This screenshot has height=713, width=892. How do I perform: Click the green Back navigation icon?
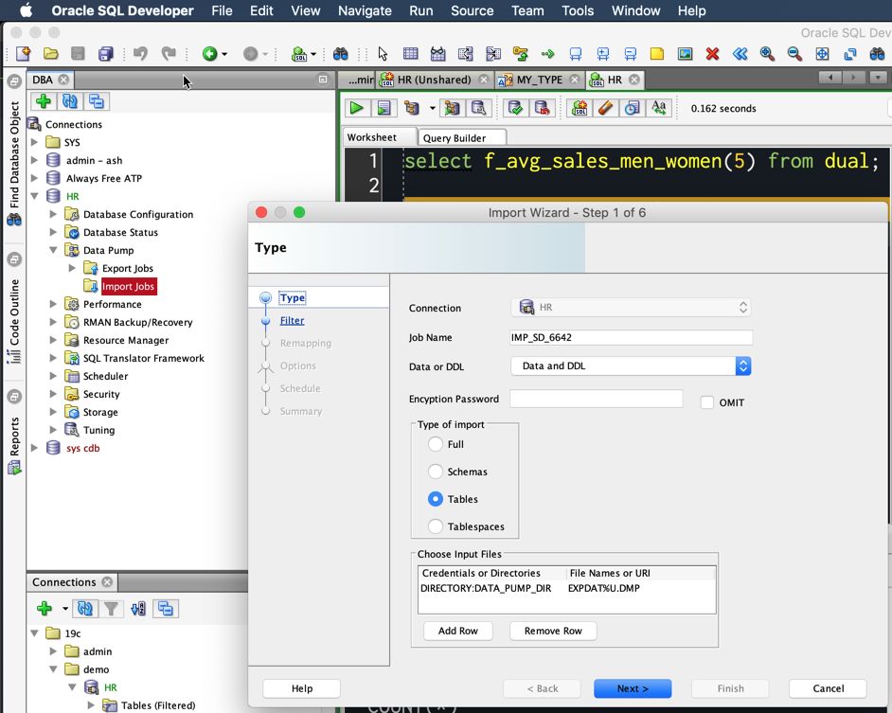click(x=210, y=53)
